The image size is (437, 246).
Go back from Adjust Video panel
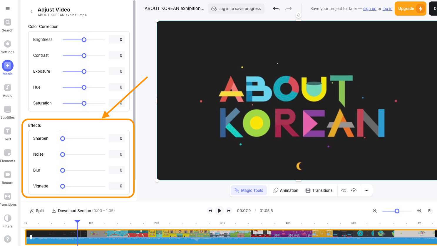click(x=31, y=11)
